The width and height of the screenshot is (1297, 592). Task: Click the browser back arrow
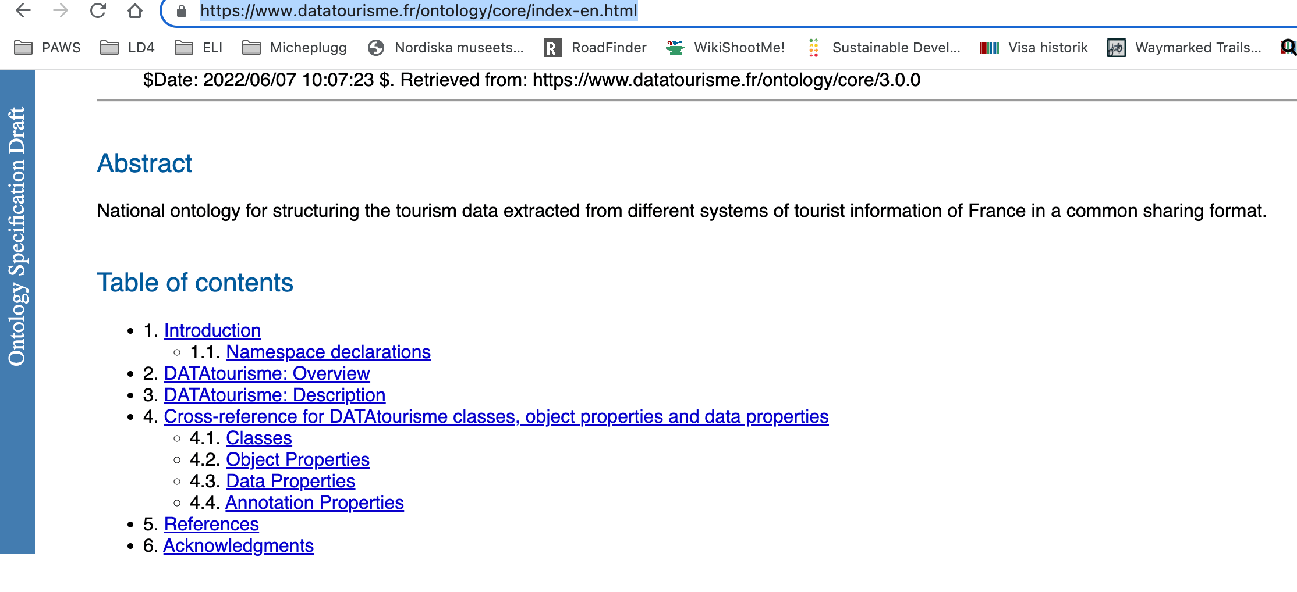click(23, 10)
